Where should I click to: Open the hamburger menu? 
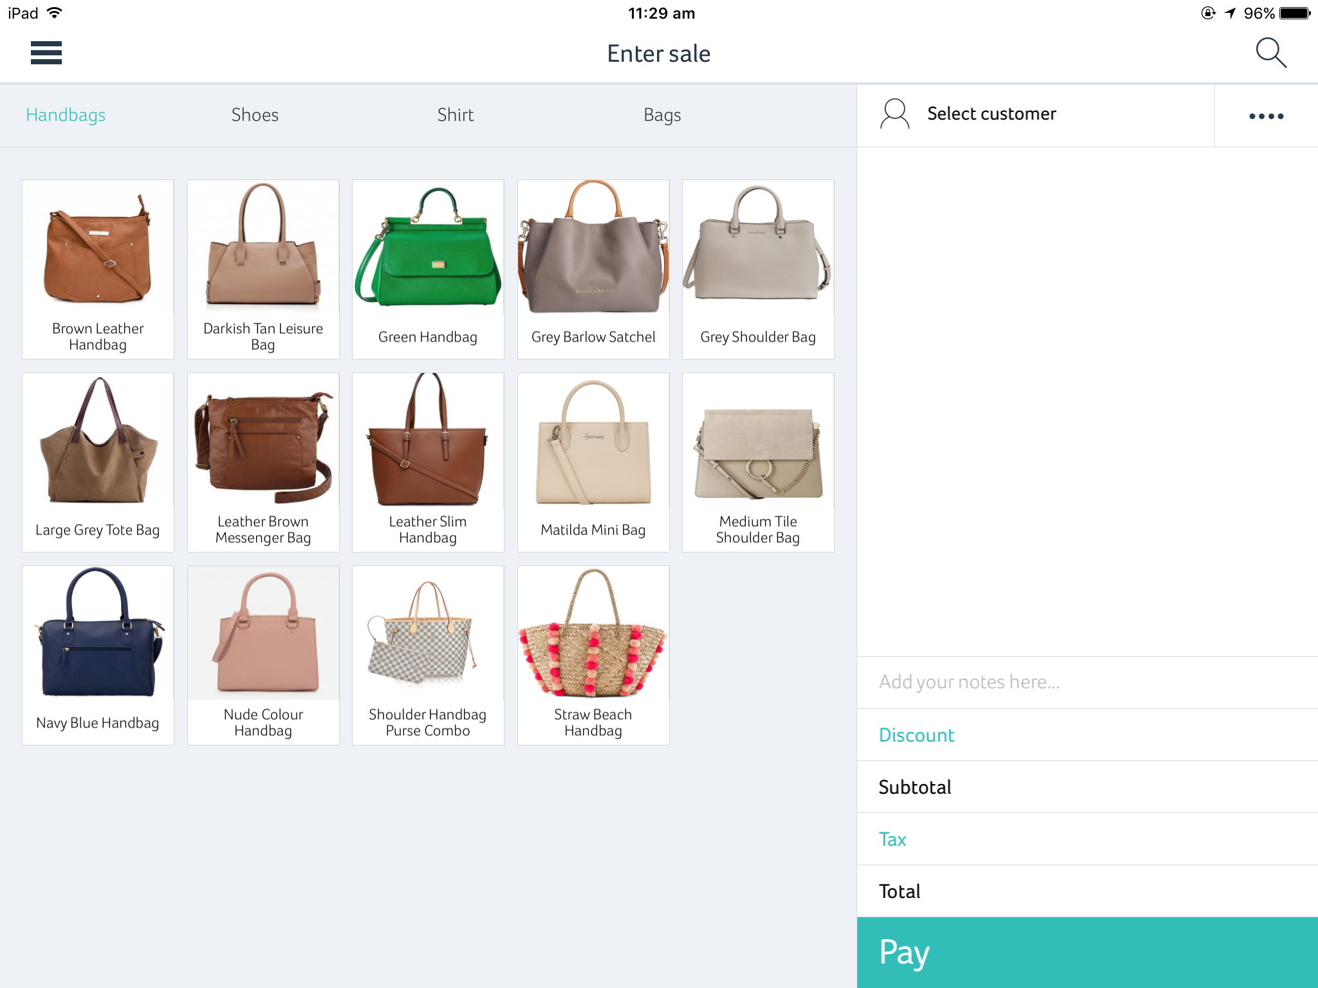46,53
